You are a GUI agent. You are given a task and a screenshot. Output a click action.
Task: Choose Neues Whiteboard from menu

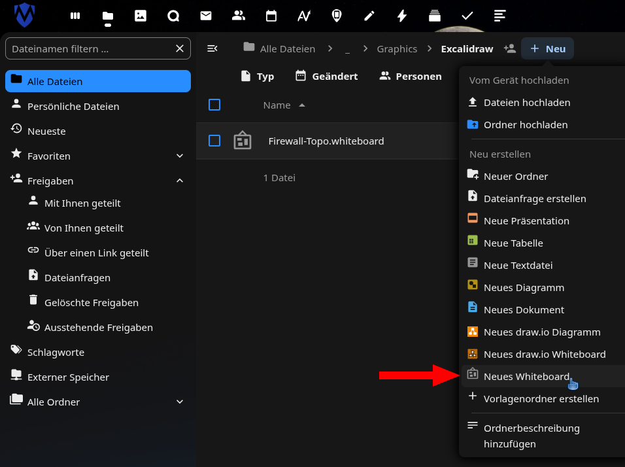pos(543,377)
